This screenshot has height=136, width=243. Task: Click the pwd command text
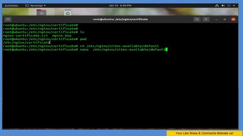[83, 39]
